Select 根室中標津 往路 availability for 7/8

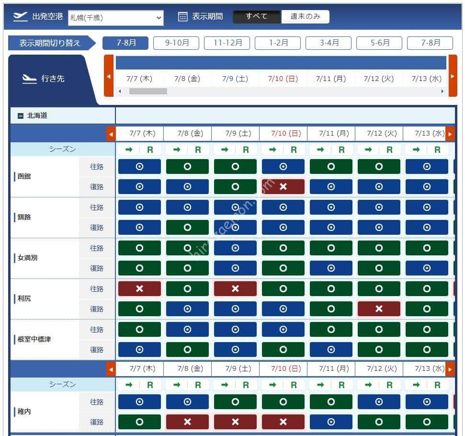coord(187,330)
